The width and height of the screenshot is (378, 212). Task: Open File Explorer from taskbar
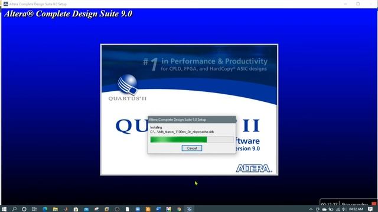(55, 209)
